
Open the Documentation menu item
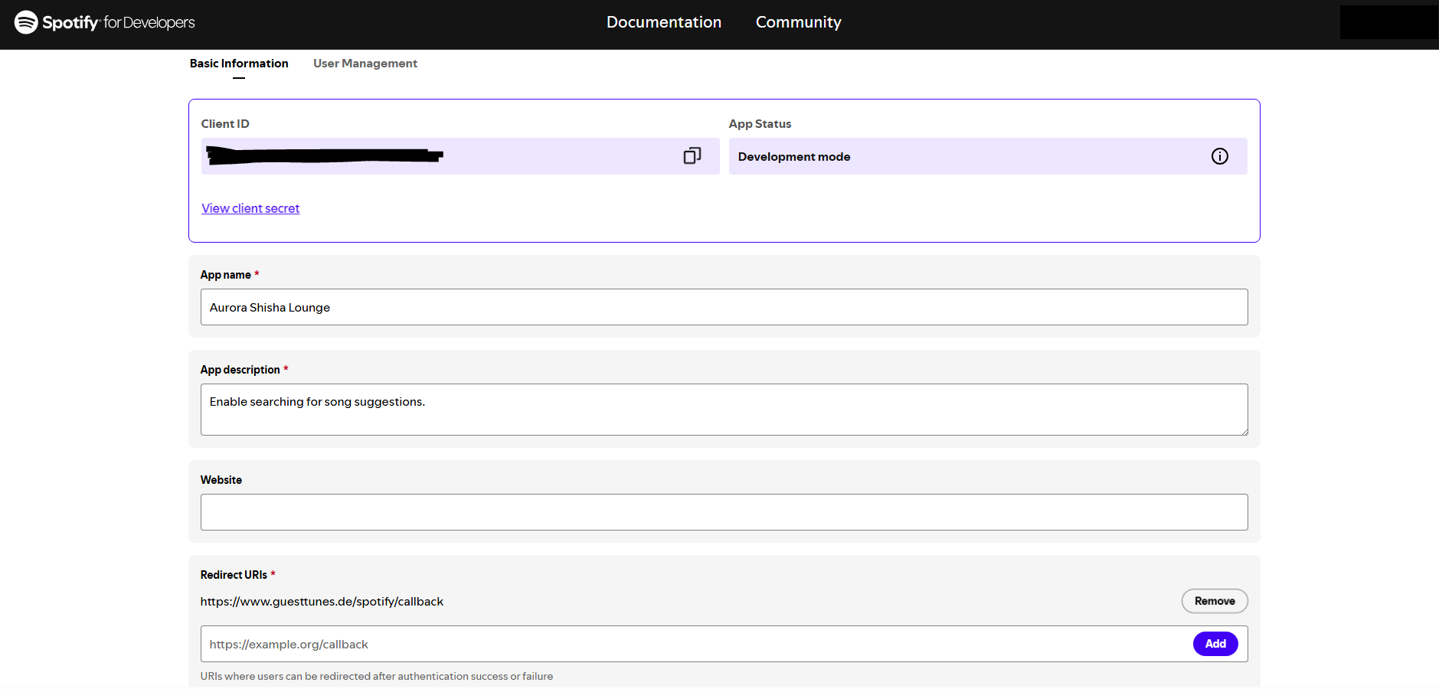(x=664, y=22)
